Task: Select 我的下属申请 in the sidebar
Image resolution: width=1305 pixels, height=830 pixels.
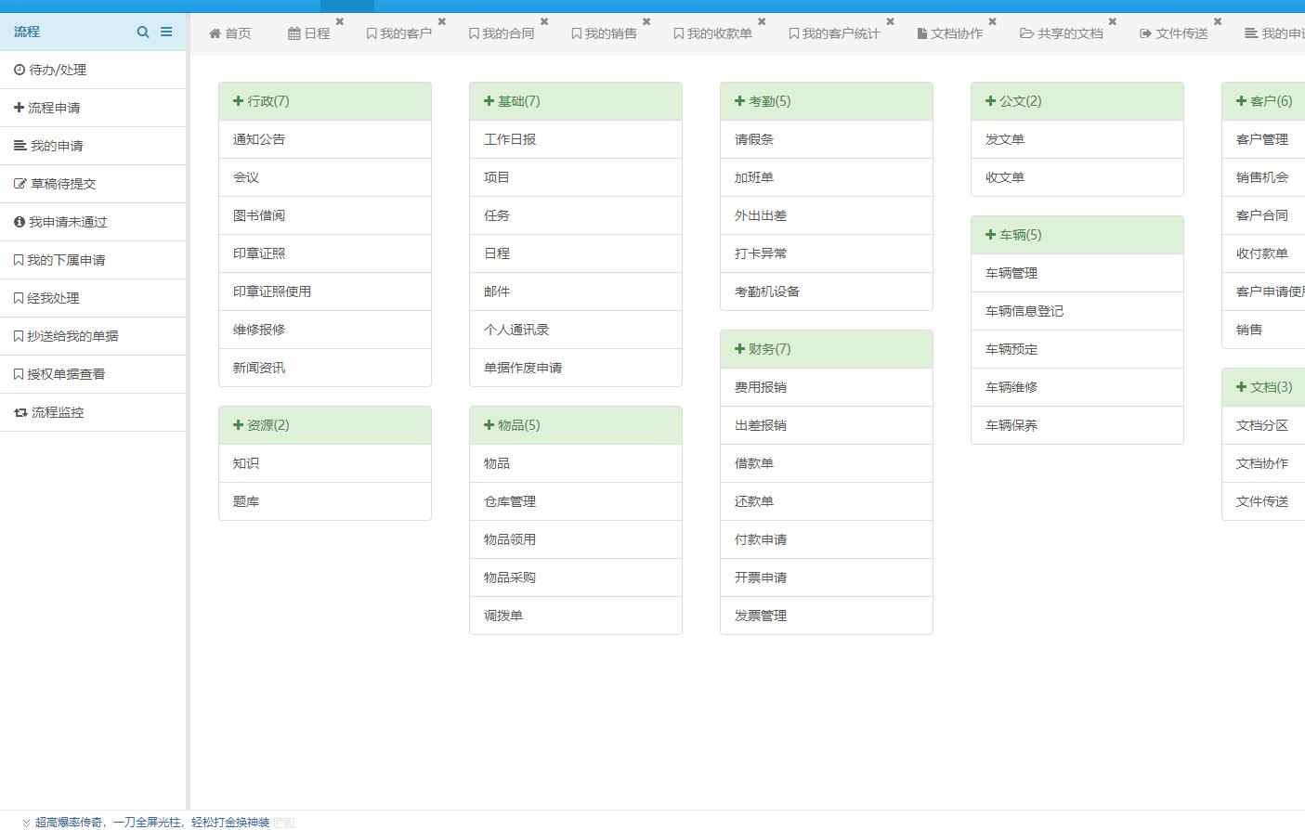Action: coord(93,260)
